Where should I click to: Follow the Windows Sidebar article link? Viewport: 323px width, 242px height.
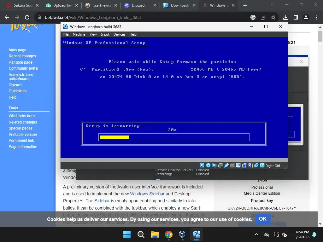click(x=147, y=194)
